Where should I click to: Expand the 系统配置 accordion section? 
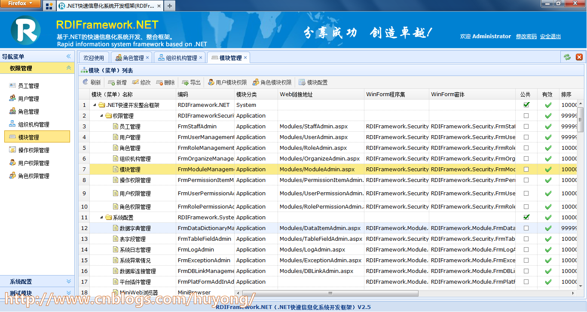(68, 282)
